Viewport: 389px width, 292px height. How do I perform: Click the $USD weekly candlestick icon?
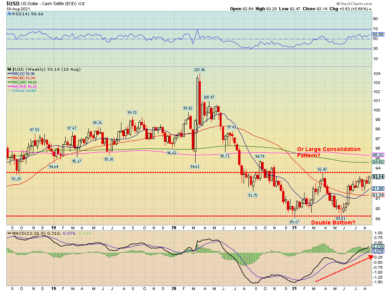(x=9, y=69)
